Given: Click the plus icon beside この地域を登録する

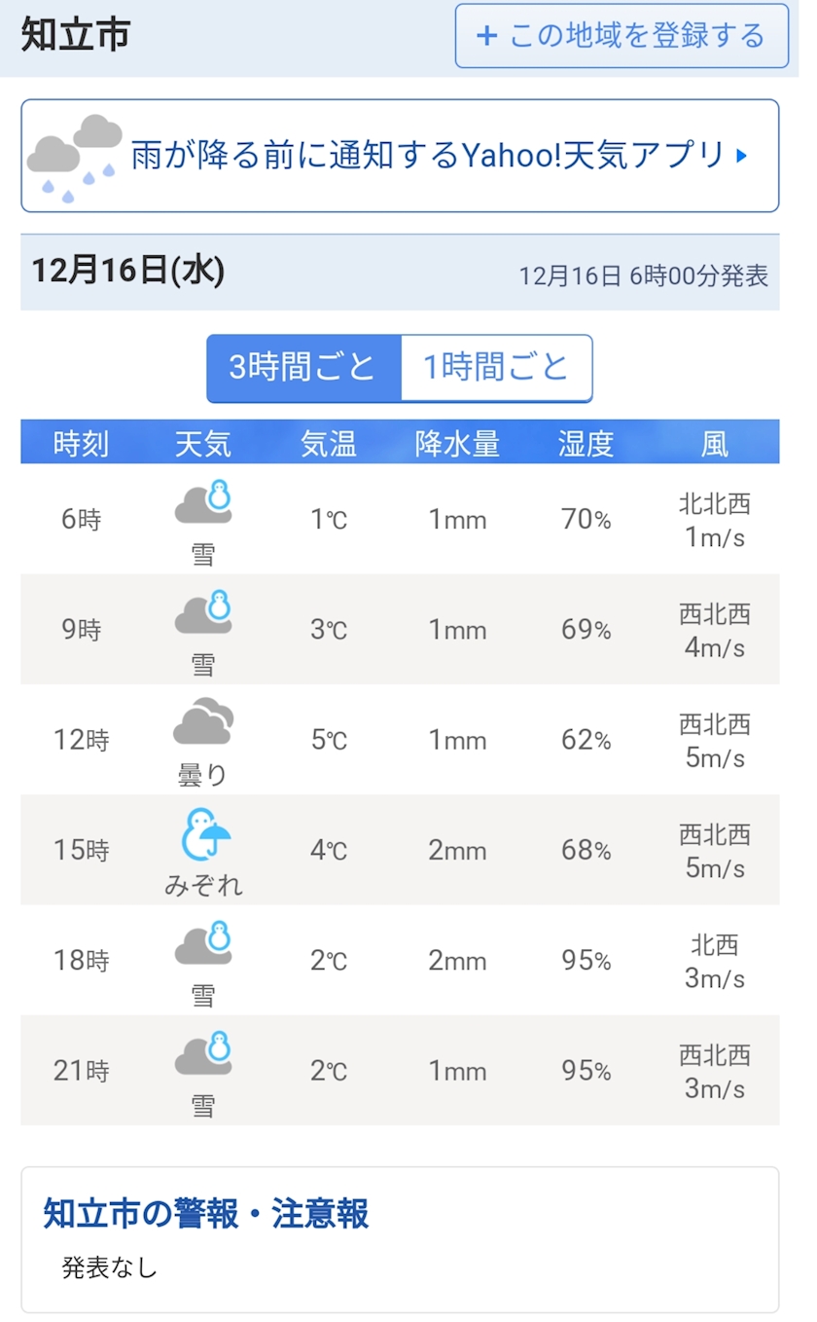Looking at the screenshot, I should (x=486, y=37).
